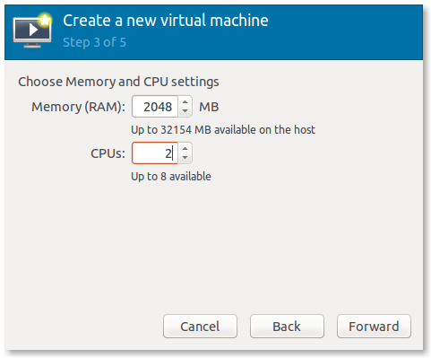Click the 'Up to 8 available' hint

point(171,177)
